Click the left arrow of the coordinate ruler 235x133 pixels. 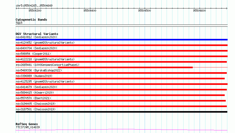pos(17,8)
